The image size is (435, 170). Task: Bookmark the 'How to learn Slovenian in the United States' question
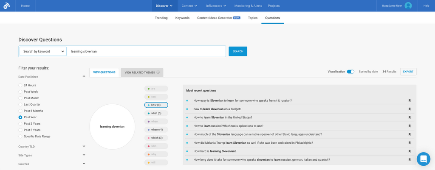(410, 117)
